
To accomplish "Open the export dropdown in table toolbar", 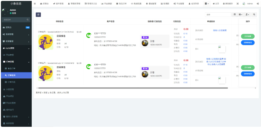I will point(247,15).
